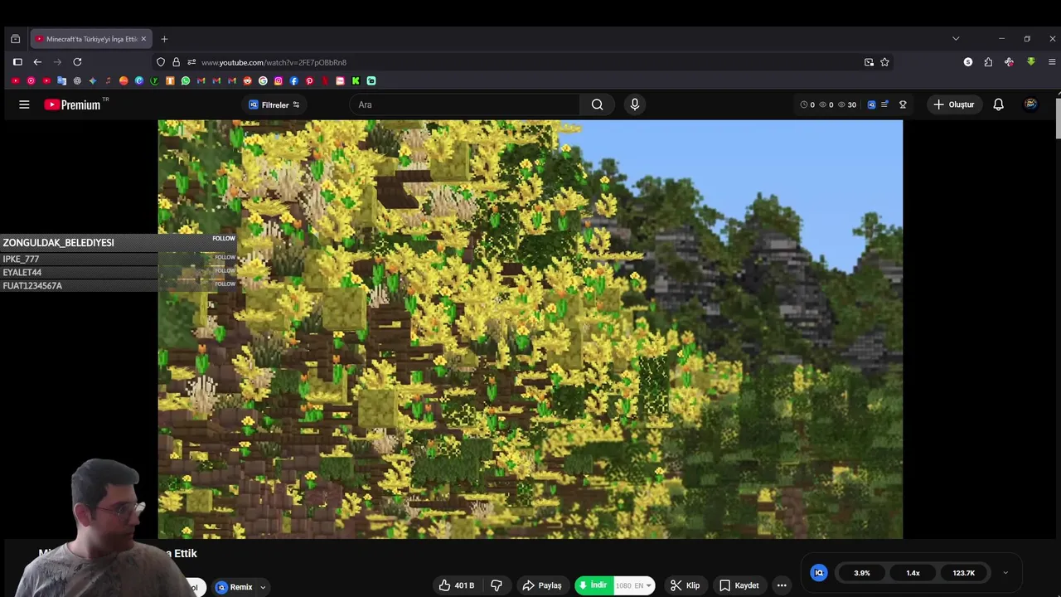This screenshot has height=597, width=1061.
Task: Open the 1080 EN quality dropdown
Action: [x=634, y=585]
